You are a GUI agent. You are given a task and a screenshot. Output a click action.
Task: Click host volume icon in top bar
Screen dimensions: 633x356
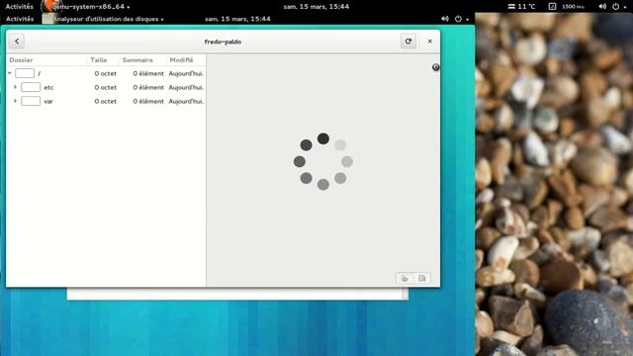click(x=602, y=7)
